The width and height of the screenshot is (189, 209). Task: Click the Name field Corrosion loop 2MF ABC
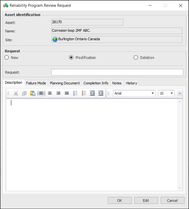(x=117, y=31)
